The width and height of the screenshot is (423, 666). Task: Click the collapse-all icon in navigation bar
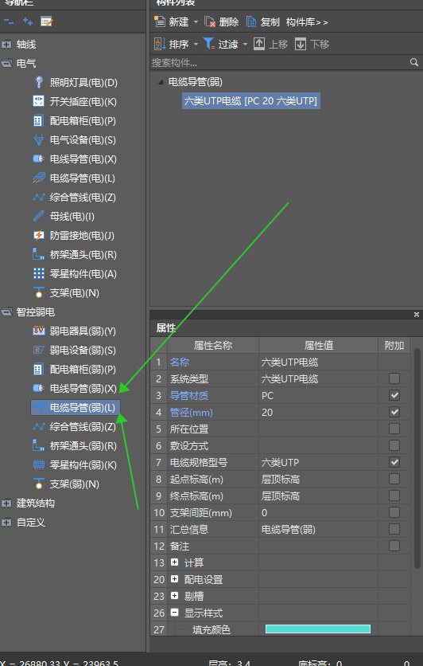point(9,21)
